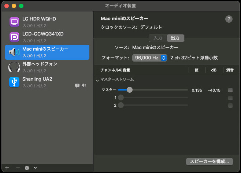Select Shanling UA2 in device list
Screen dimensions: 241x173
pos(47,82)
